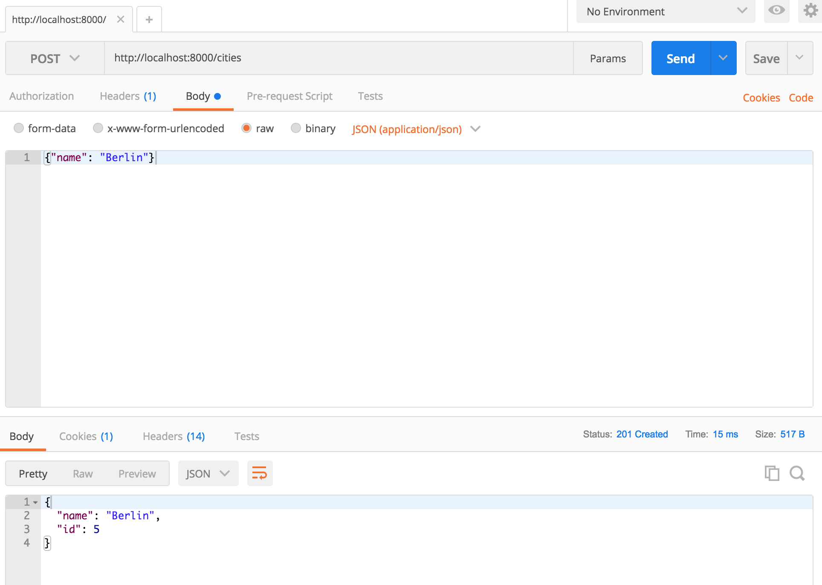The width and height of the screenshot is (822, 585).
Task: Open the response Cookies (1) tab
Action: click(x=86, y=437)
